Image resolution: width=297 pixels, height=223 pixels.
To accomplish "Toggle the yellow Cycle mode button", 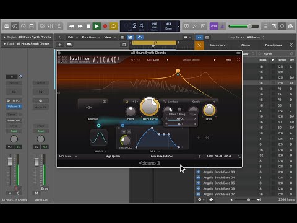I will [113, 26].
